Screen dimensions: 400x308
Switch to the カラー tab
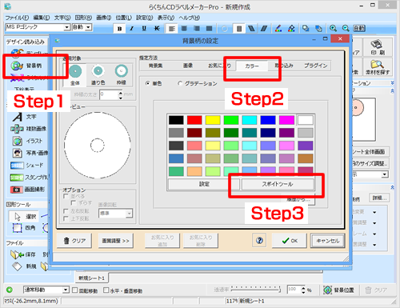[252, 66]
